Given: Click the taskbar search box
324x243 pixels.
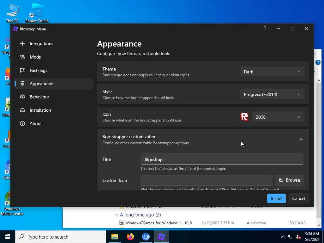Looking at the screenshot, I should [x=61, y=237].
